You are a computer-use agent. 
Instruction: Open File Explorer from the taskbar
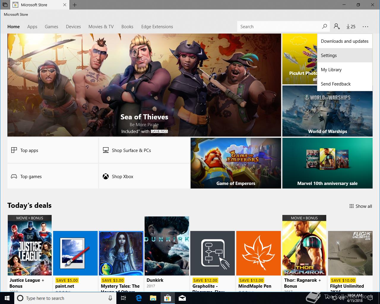153,298
